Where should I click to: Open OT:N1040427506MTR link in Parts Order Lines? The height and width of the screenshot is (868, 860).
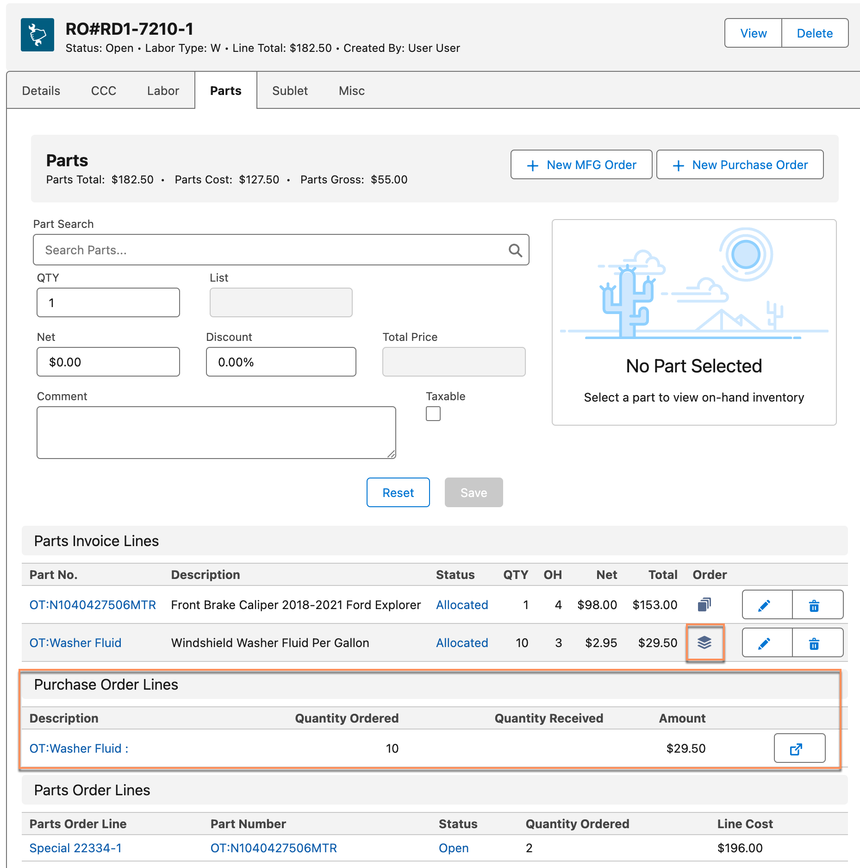point(274,848)
